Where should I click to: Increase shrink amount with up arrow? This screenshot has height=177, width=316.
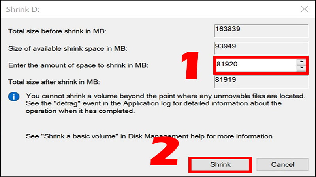click(302, 61)
